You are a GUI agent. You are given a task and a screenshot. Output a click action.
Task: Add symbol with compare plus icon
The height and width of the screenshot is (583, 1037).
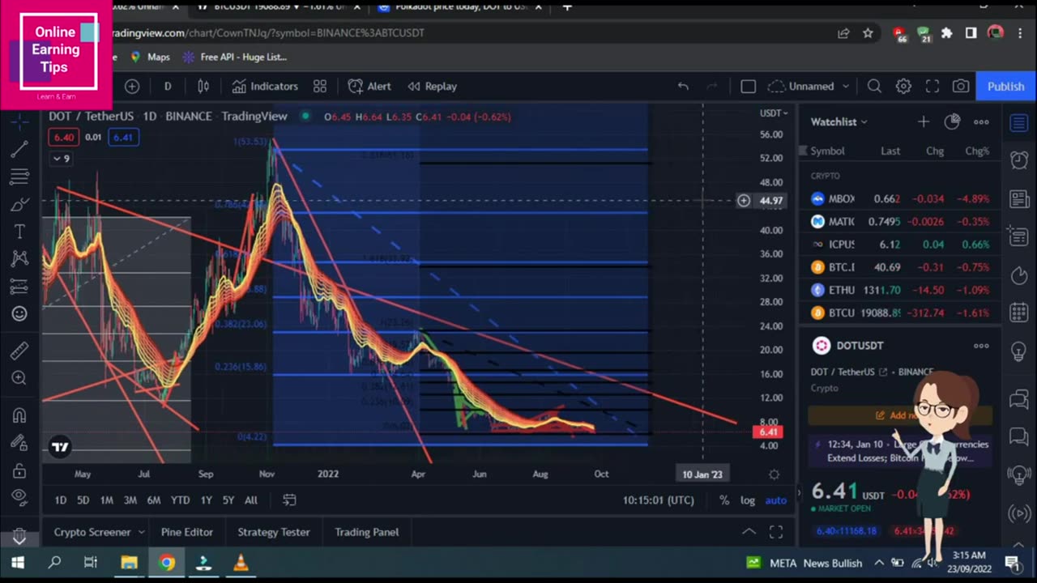coord(132,86)
